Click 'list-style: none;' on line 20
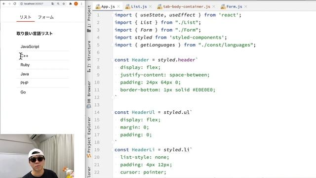 click(145, 157)
